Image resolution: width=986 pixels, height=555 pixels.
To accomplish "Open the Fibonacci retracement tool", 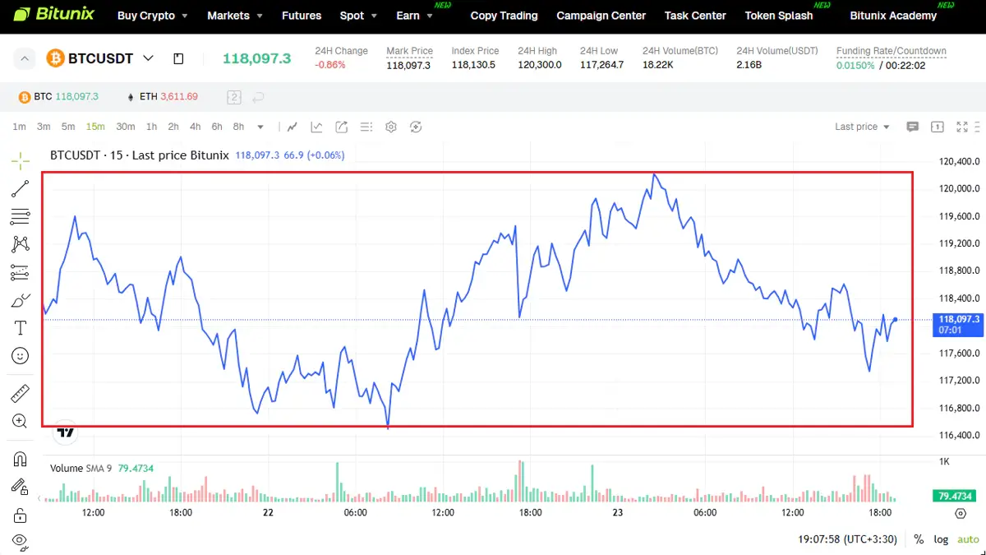I will [x=20, y=217].
